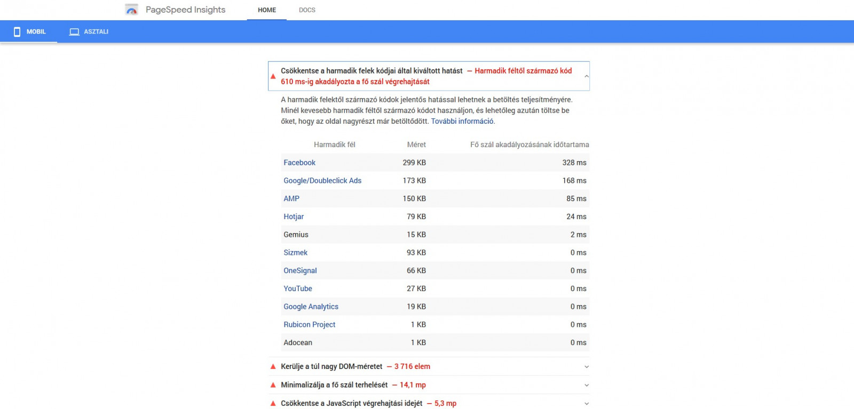Open the HOME tab
The width and height of the screenshot is (854, 409).
click(x=267, y=10)
